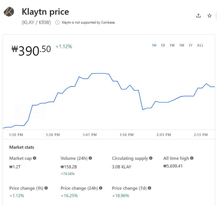Click the Market stats heading

(x=22, y=147)
